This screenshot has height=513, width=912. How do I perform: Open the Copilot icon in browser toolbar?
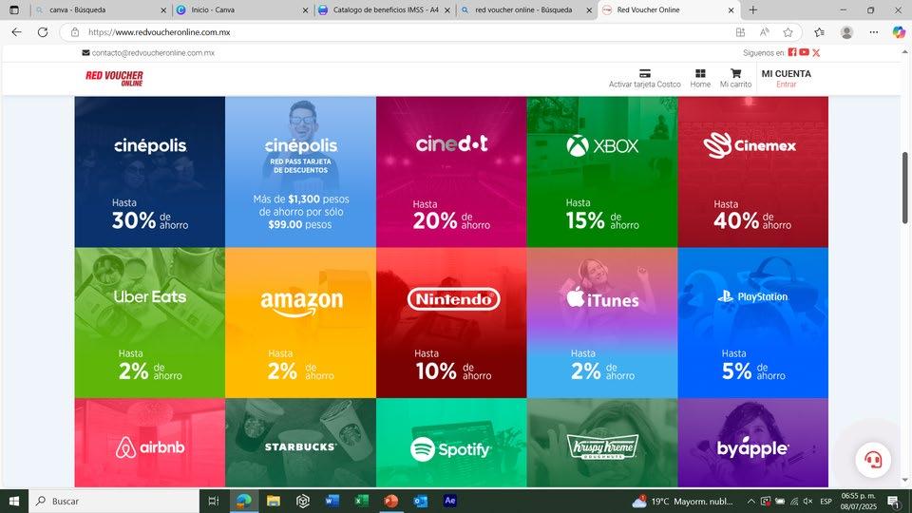click(900, 32)
